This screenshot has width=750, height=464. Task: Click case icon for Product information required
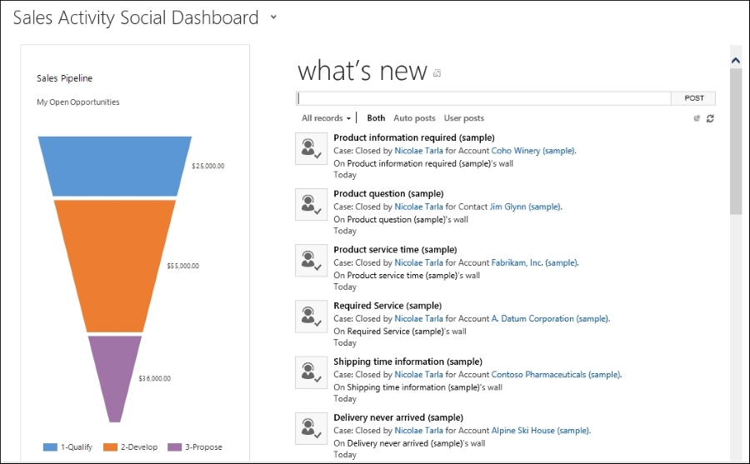pos(312,149)
